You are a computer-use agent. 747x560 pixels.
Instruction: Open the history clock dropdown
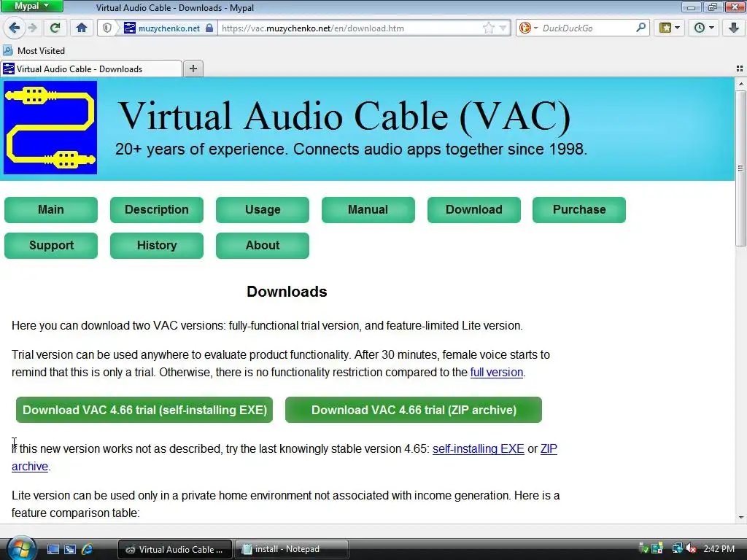pos(704,28)
